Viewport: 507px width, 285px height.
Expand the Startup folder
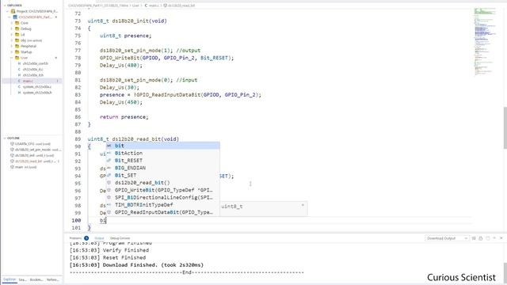tap(12, 52)
